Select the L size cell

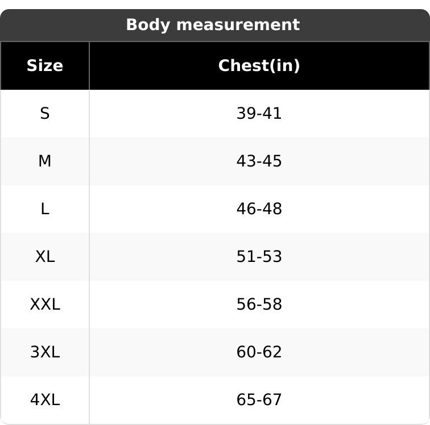[x=44, y=209]
